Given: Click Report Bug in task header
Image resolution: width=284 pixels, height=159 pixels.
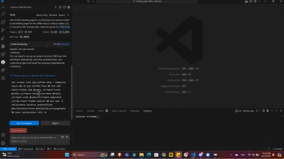Looking at the screenshot, I should (x=42, y=15).
